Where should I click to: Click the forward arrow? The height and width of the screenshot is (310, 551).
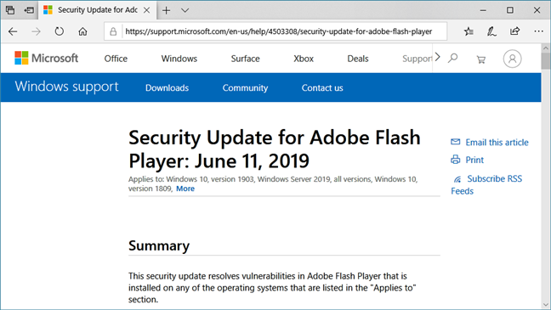coord(36,31)
